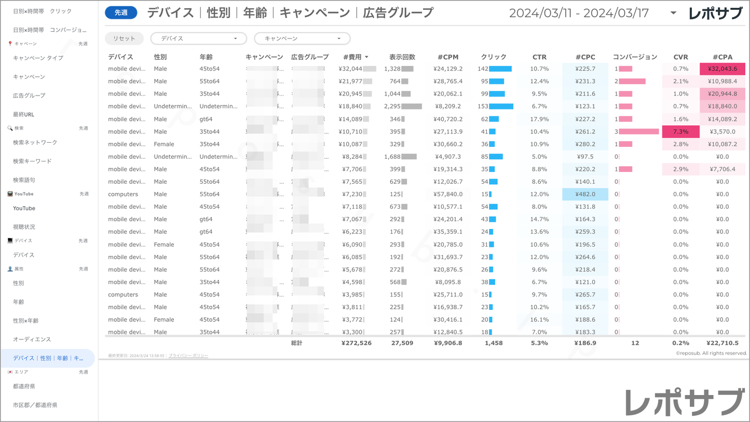750x422 pixels.
Task: Click the highlighted ¥482.0 CPC cell
Action: click(585, 194)
